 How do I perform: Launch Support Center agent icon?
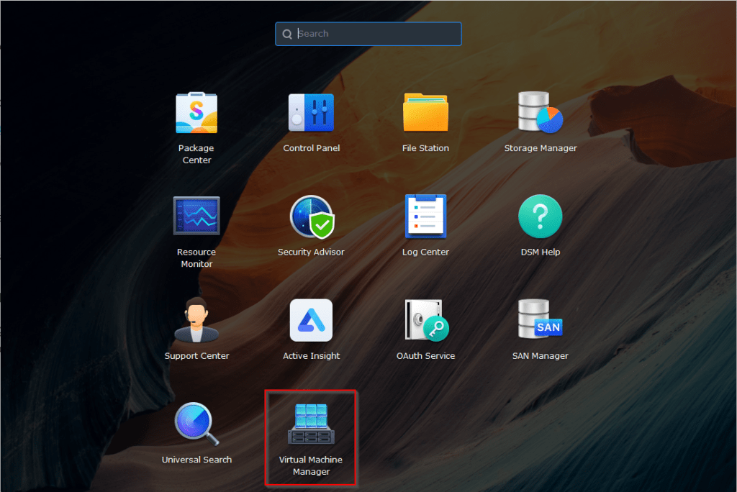[196, 320]
